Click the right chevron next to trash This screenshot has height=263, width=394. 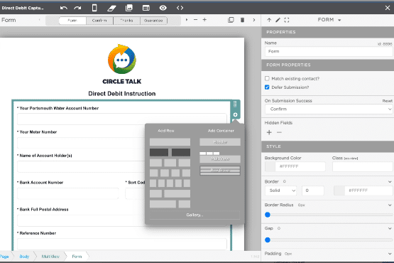253,20
